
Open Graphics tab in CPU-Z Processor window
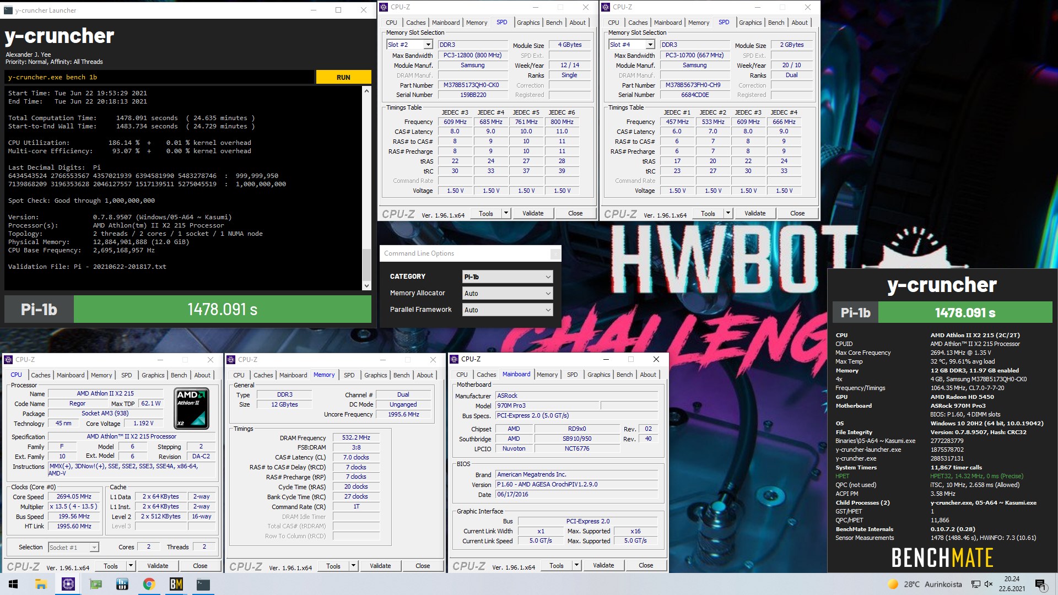[x=153, y=375]
